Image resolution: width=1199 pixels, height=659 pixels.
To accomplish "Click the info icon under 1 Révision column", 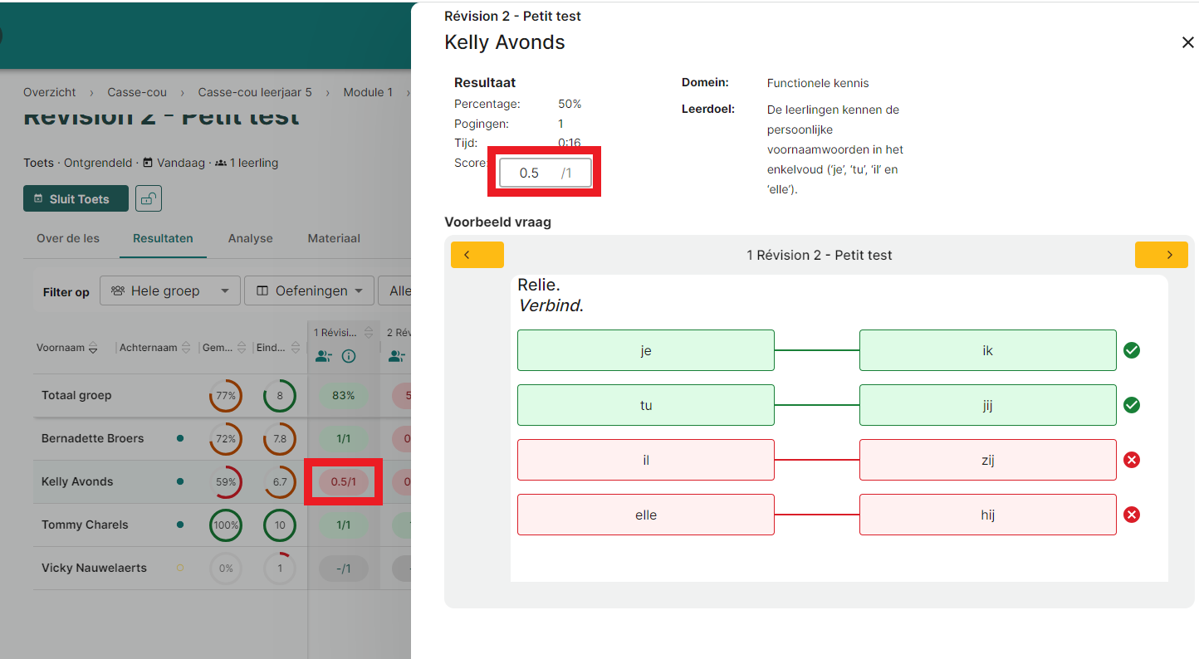I will (349, 356).
